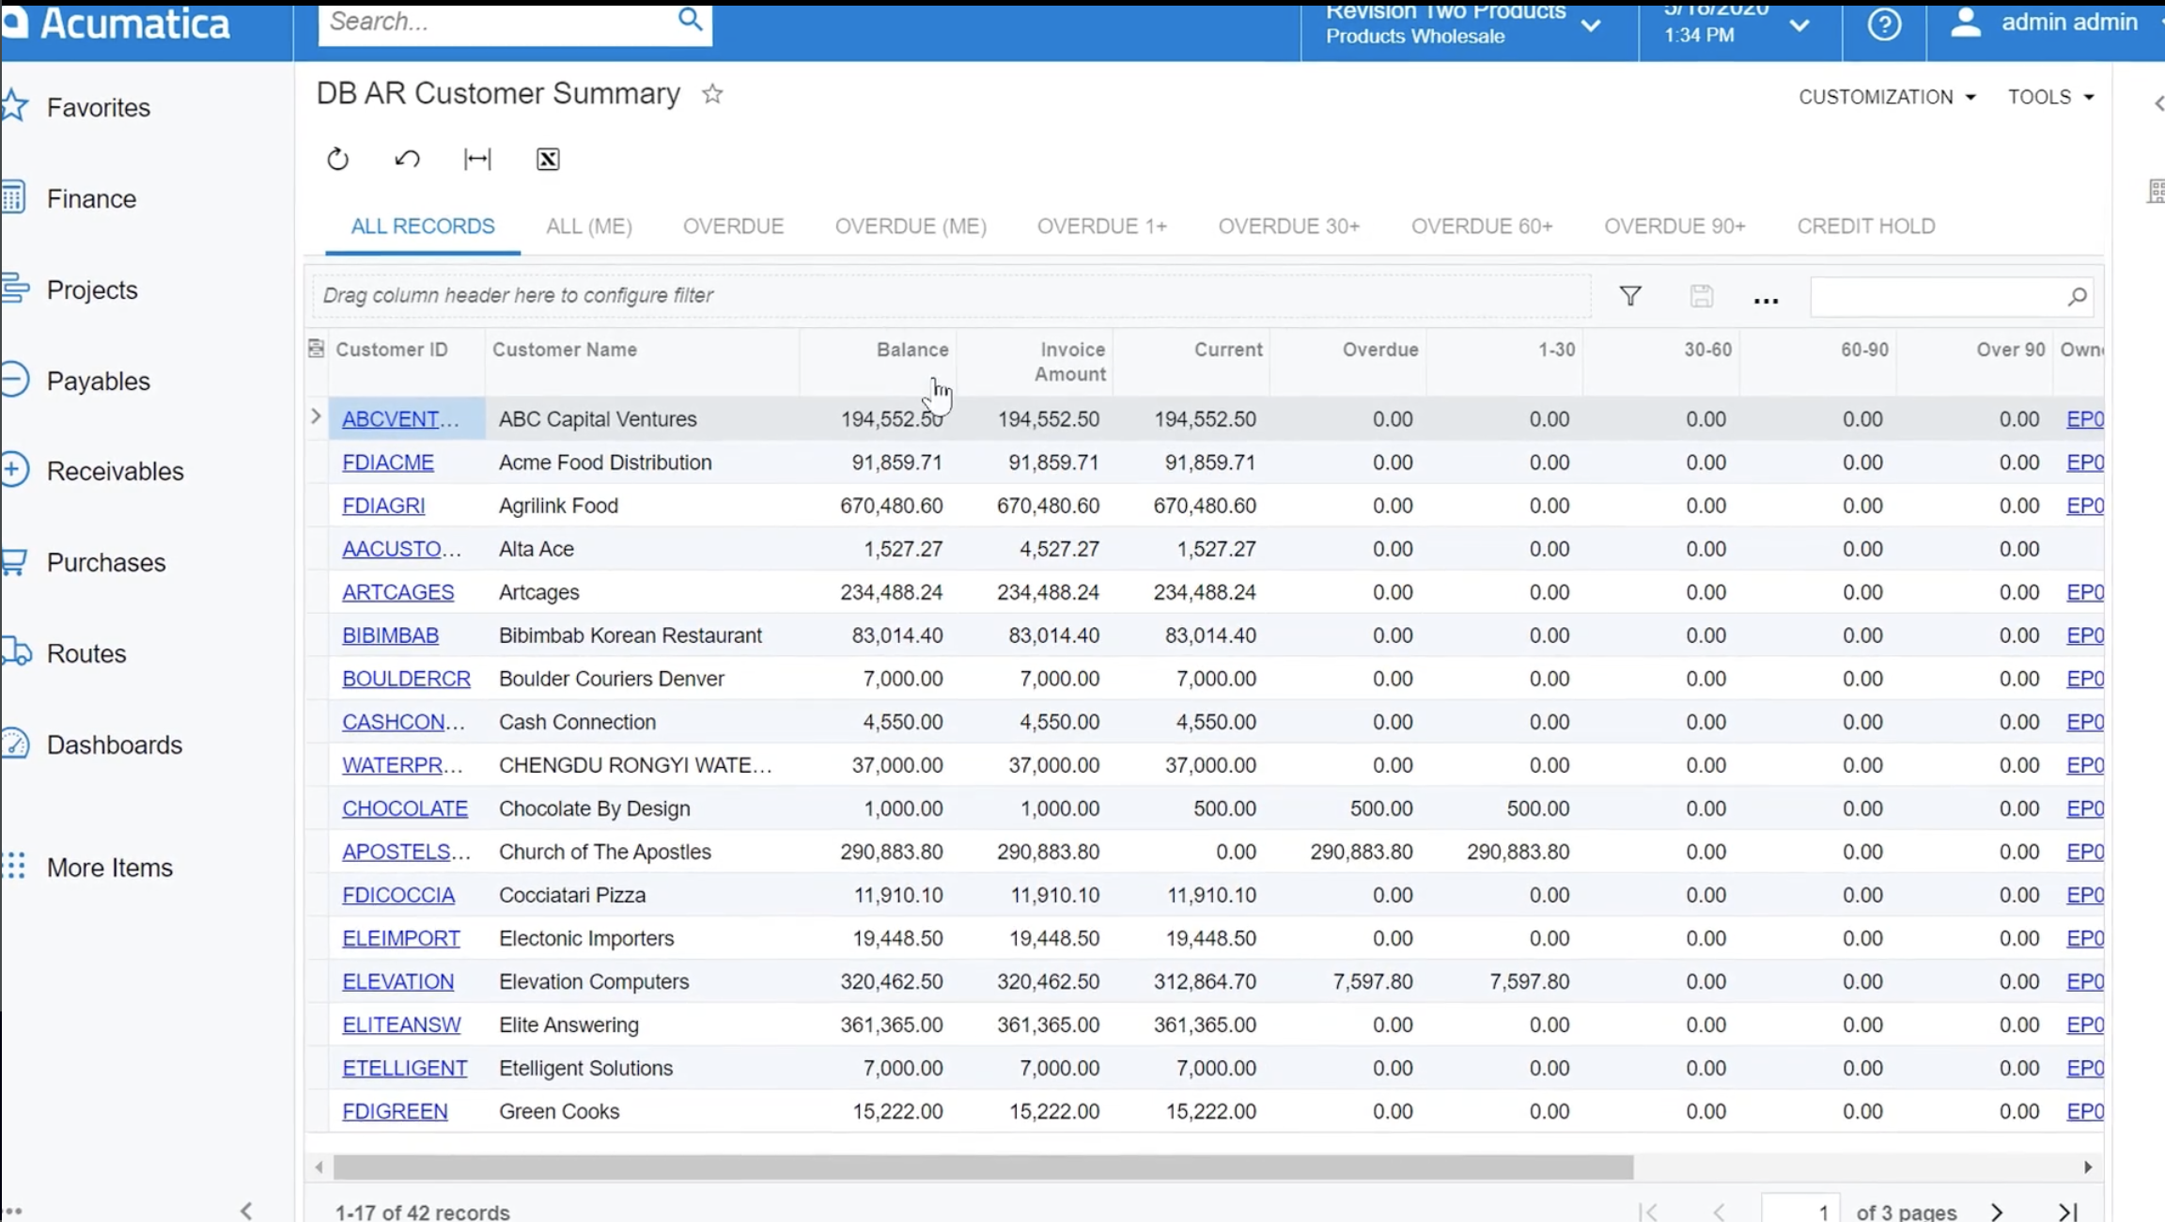Click the export/download icon

tap(547, 159)
